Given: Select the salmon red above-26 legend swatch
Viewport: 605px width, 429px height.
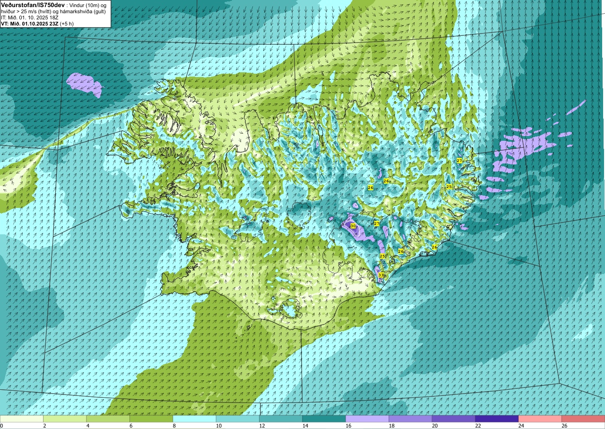Looking at the screenshot, I should 583,419.
